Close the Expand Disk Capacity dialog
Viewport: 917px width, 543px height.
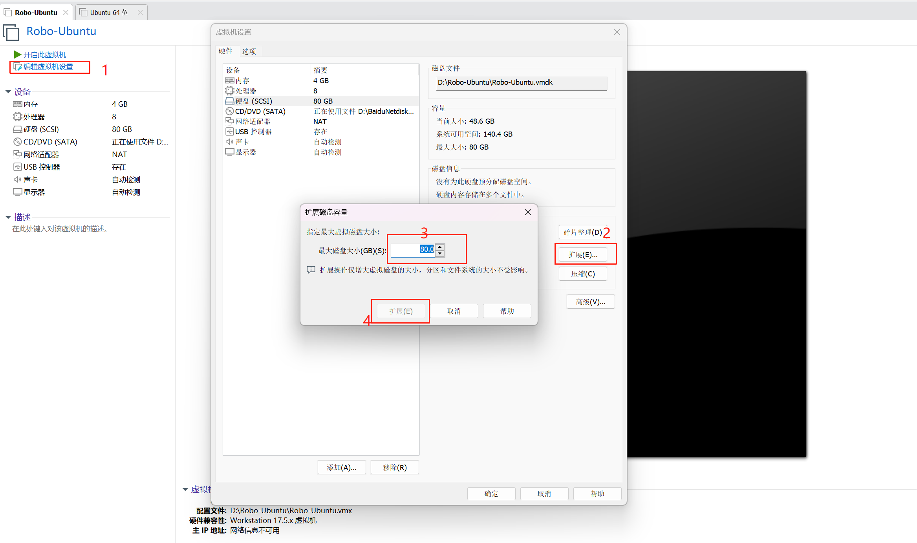point(528,212)
